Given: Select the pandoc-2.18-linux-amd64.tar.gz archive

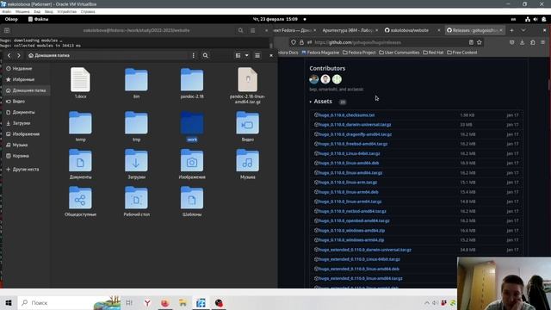Looking at the screenshot, I should point(247,85).
